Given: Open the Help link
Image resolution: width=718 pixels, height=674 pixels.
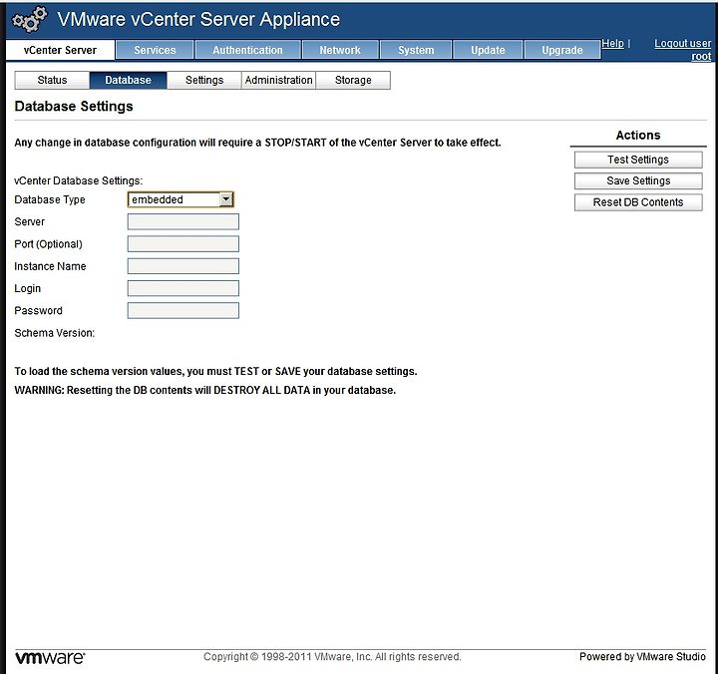Looking at the screenshot, I should [612, 44].
